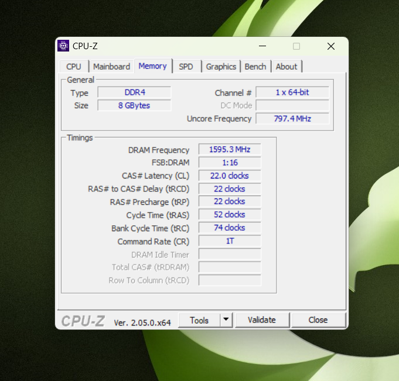The width and height of the screenshot is (399, 381).
Task: Open the SPD tab
Action: (x=186, y=67)
